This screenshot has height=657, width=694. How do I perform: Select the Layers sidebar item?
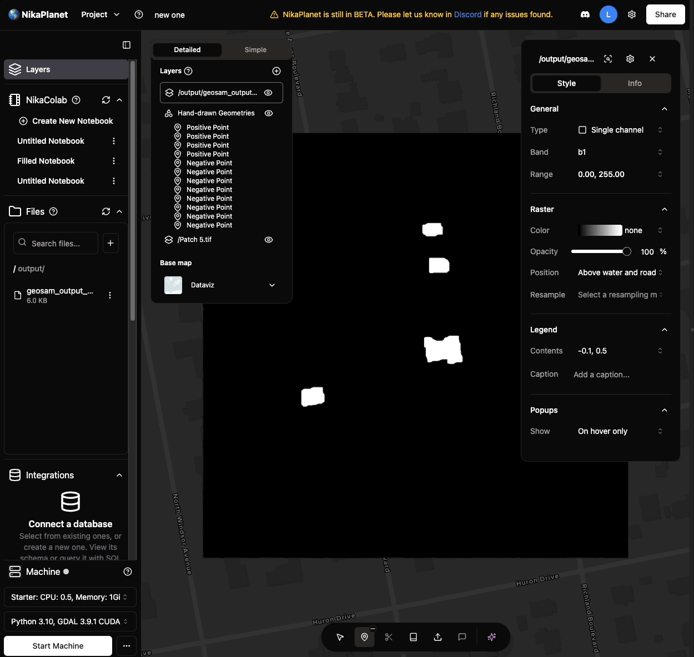point(66,69)
